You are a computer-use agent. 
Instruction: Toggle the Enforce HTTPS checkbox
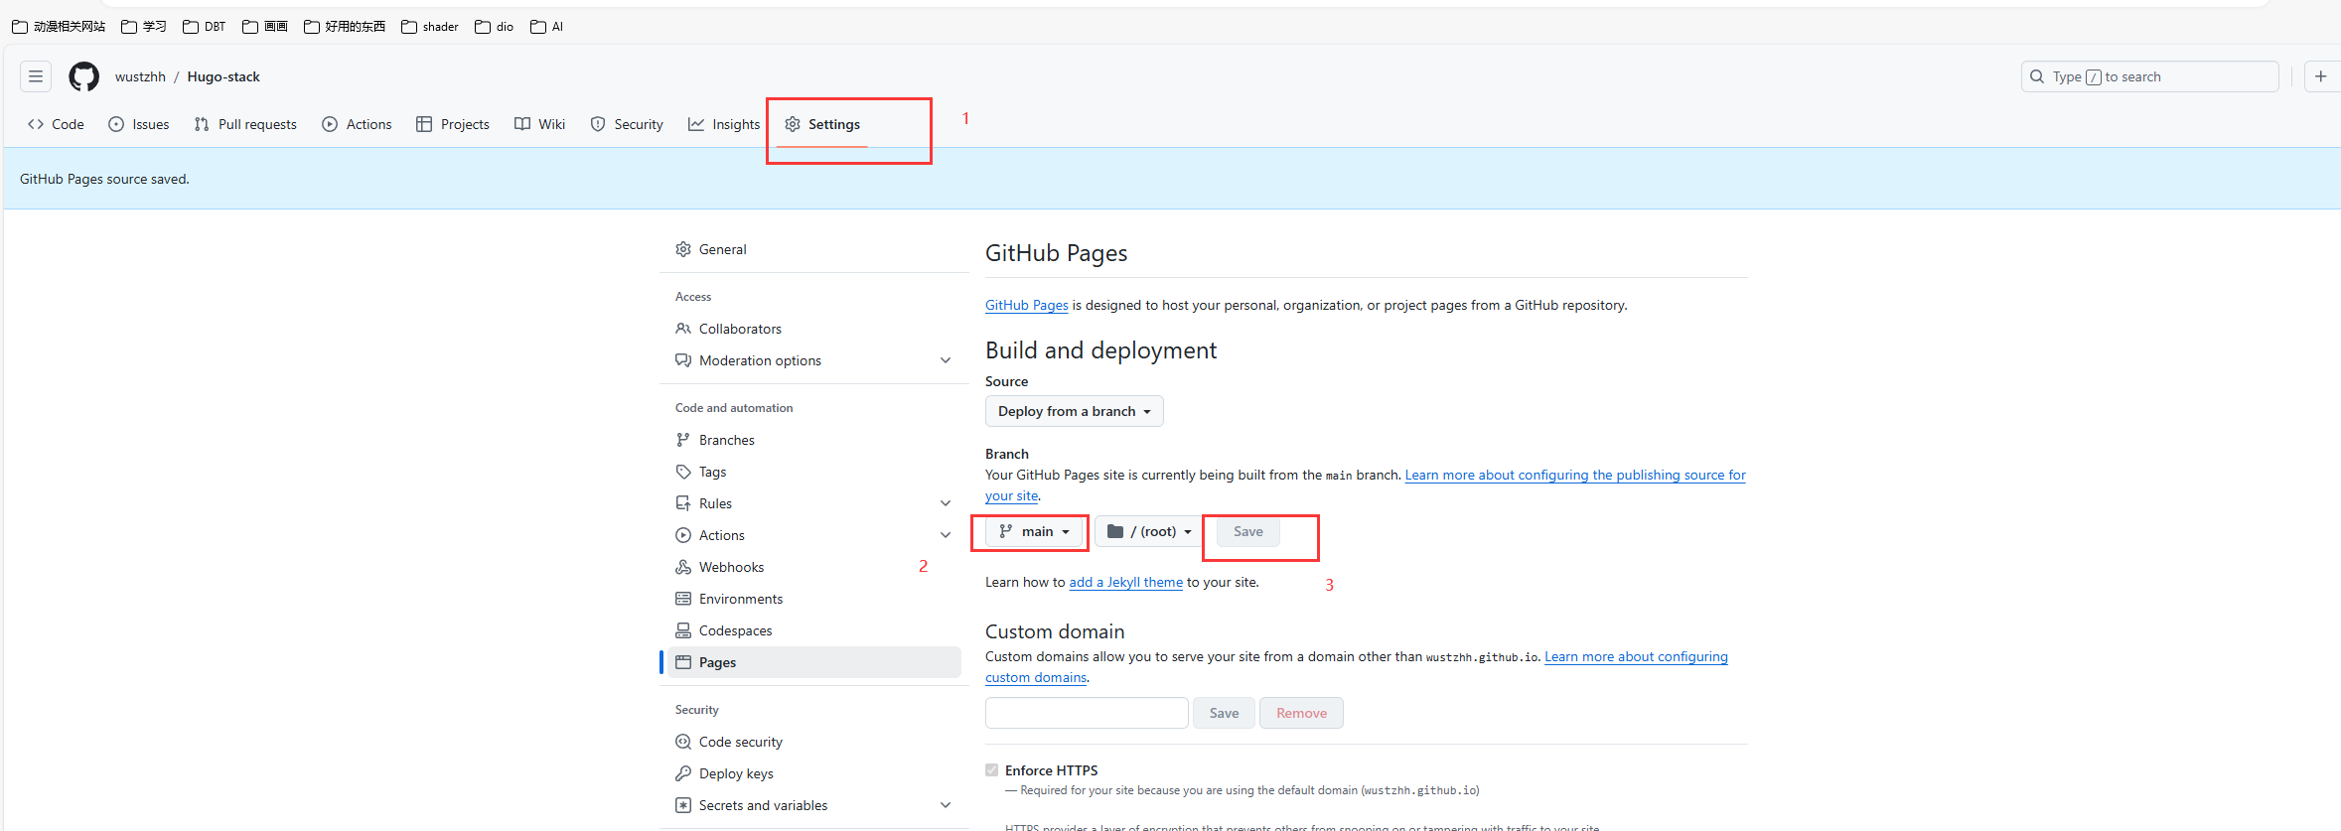pyautogui.click(x=991, y=770)
